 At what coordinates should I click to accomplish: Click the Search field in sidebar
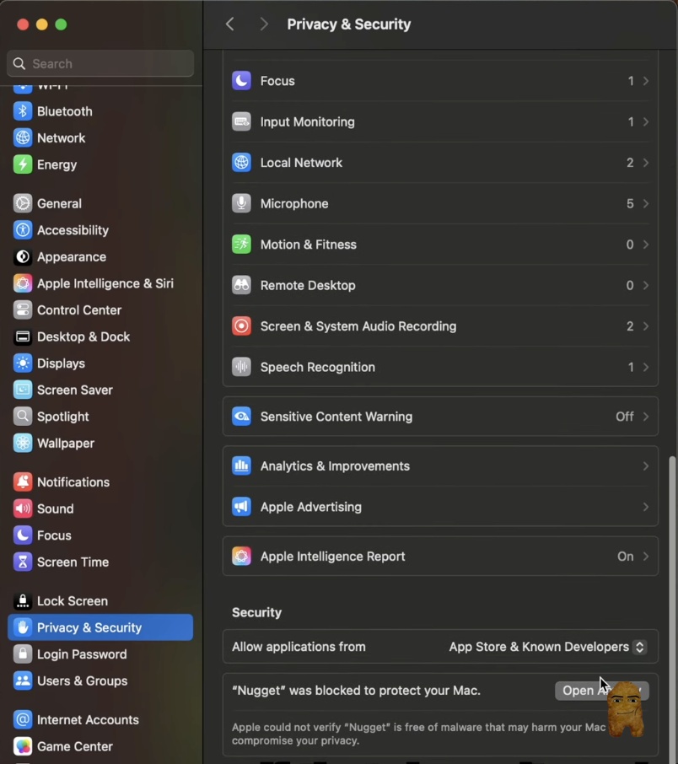pyautogui.click(x=100, y=64)
